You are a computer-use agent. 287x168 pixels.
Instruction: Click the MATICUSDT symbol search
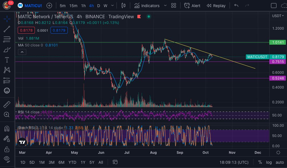click(x=30, y=6)
